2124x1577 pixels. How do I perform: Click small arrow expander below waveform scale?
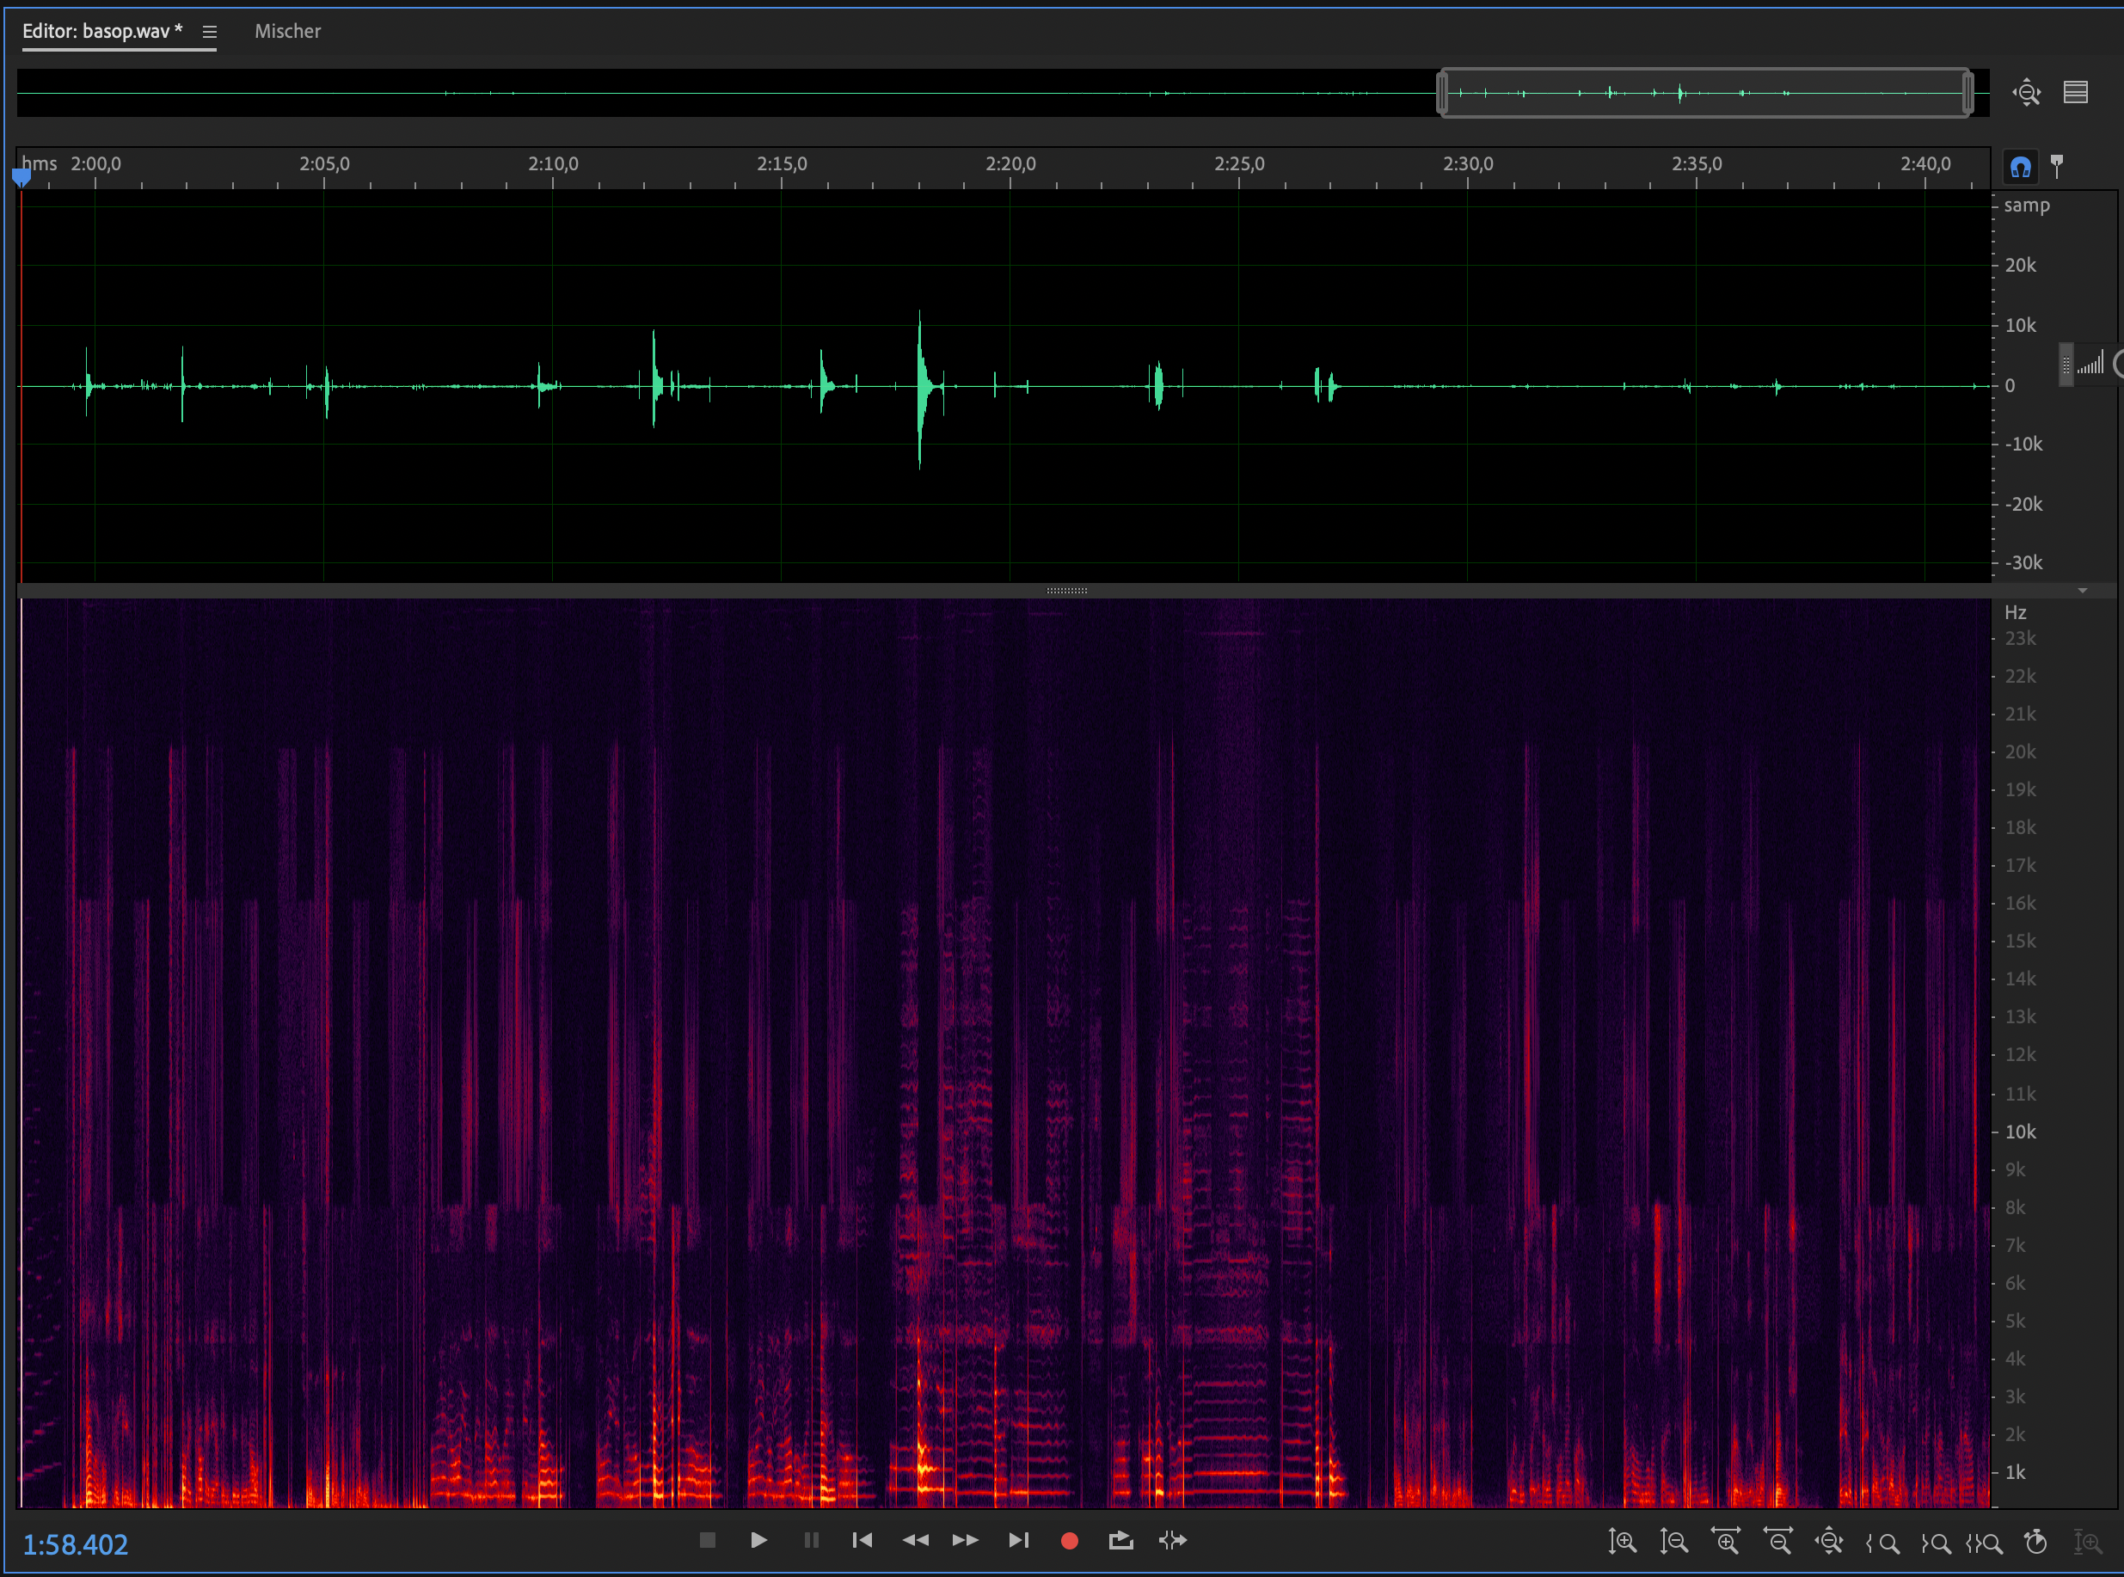click(2082, 591)
